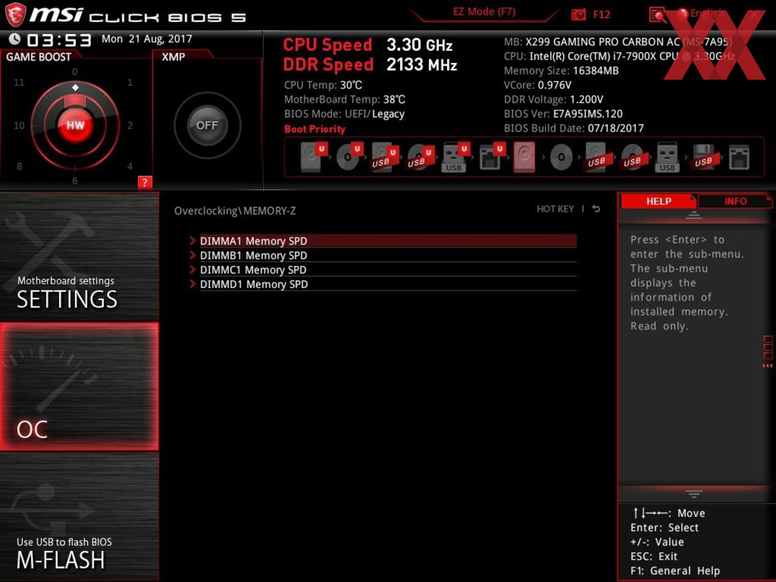Open M-FLASH to flash BIOS
This screenshot has width=776, height=582.
point(79,516)
